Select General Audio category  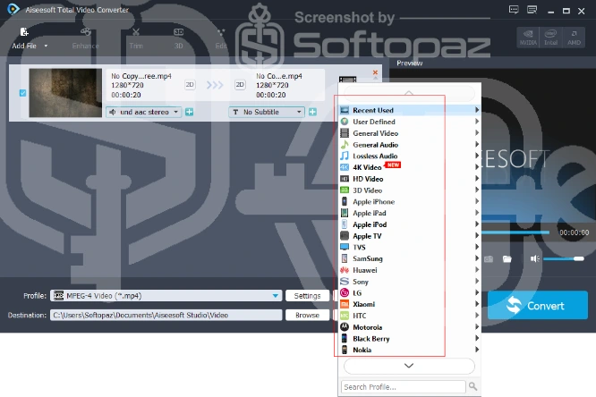409,145
